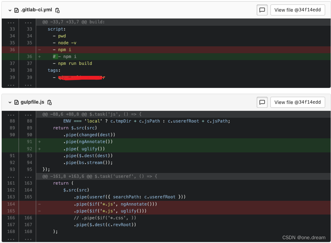The height and width of the screenshot is (243, 331).
Task: Open comment dialog on gulpfile.js diff
Action: (x=262, y=102)
